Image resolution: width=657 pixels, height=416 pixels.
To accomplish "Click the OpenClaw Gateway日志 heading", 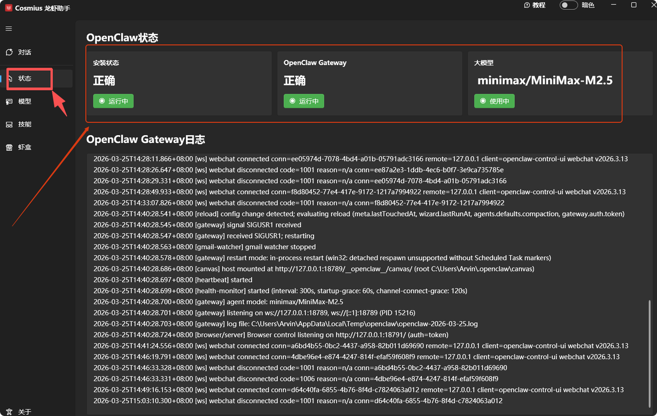I will tap(146, 139).
